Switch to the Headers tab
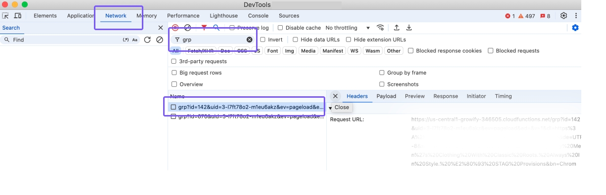The height and width of the screenshot is (195, 606). click(357, 96)
